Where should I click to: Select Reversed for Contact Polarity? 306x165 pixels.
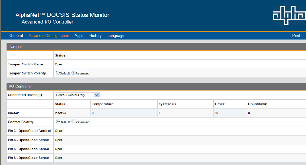tap(73, 122)
